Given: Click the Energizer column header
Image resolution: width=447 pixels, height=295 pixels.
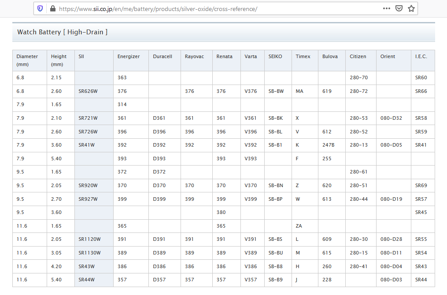Looking at the screenshot, I should [x=129, y=56].
